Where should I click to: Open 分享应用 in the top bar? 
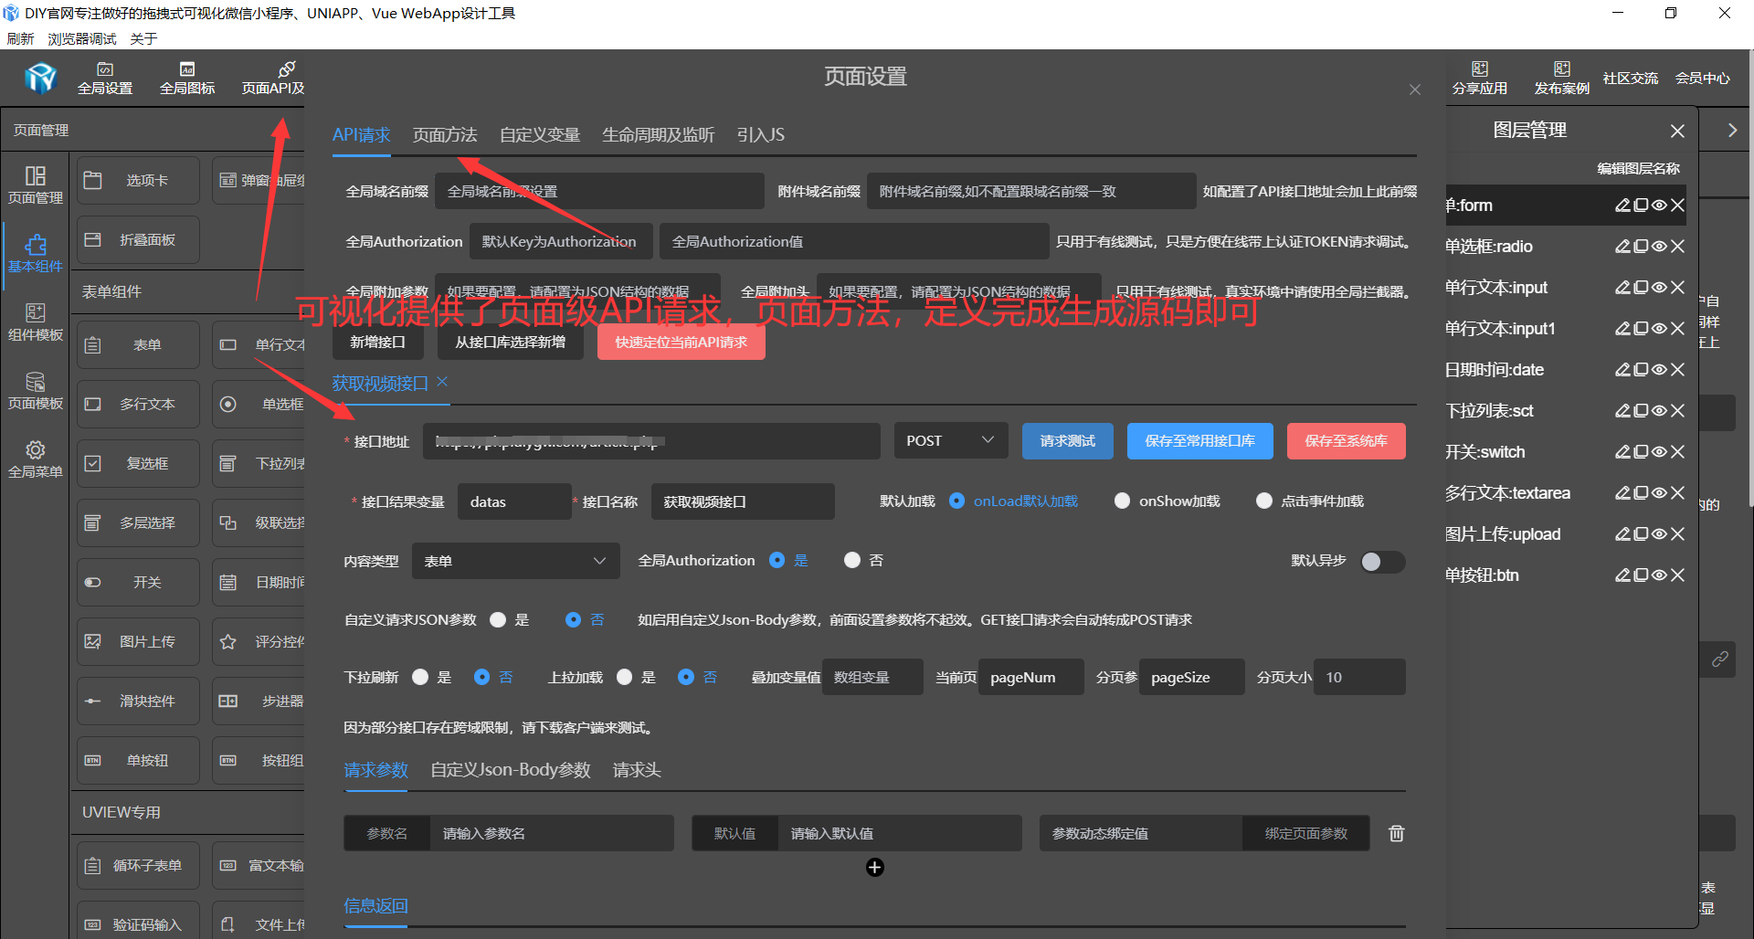click(x=1480, y=79)
